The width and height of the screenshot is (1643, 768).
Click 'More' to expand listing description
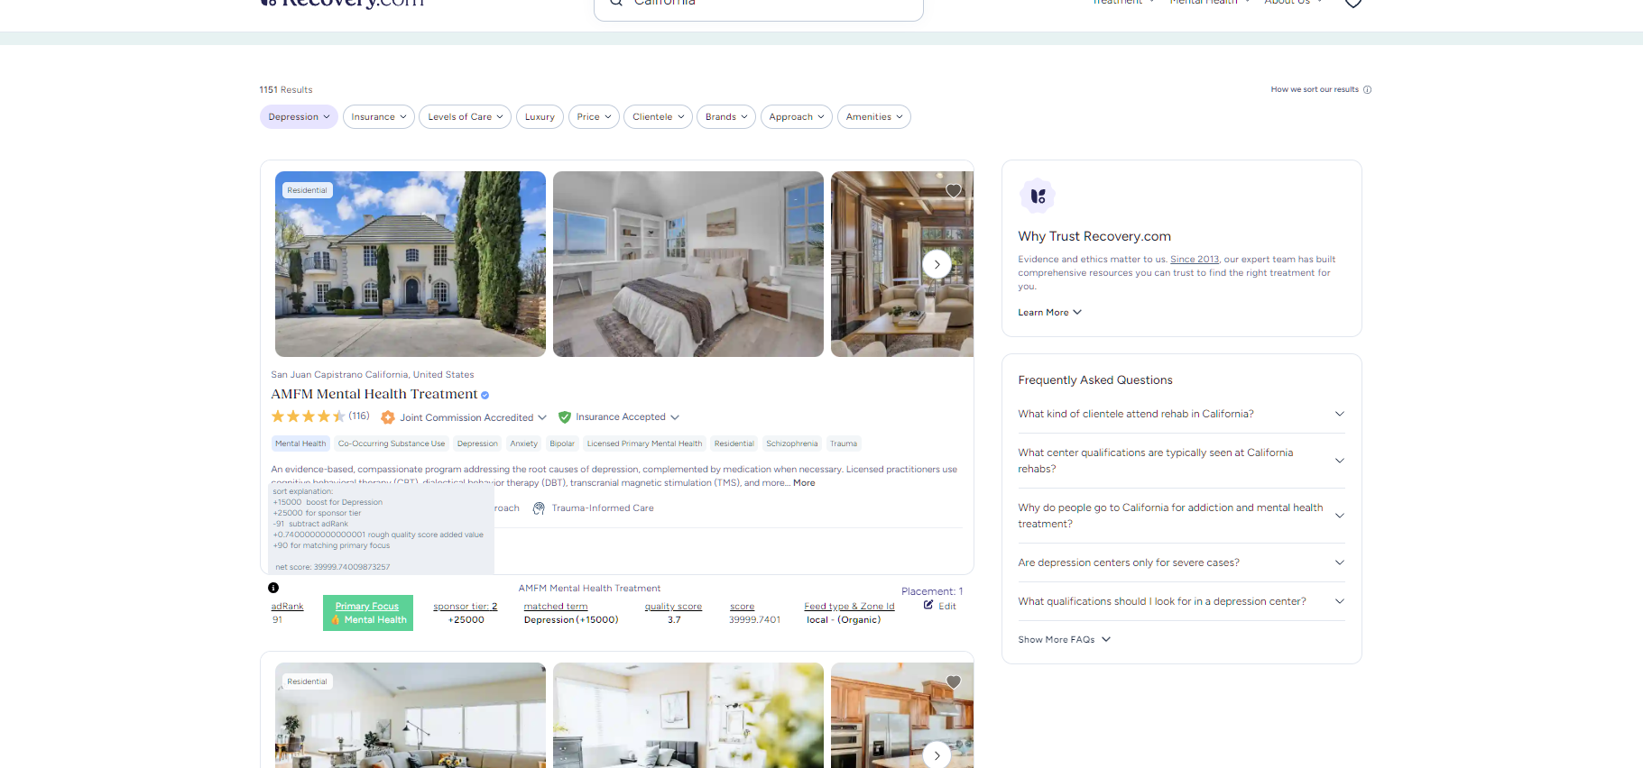pyautogui.click(x=804, y=483)
